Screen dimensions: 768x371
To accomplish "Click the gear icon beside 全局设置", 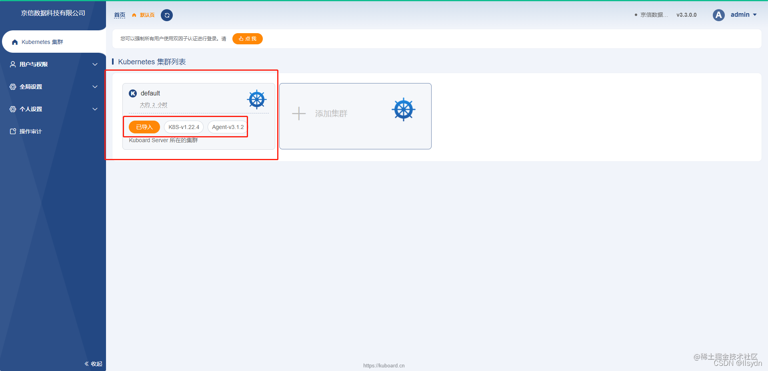I will coord(13,87).
